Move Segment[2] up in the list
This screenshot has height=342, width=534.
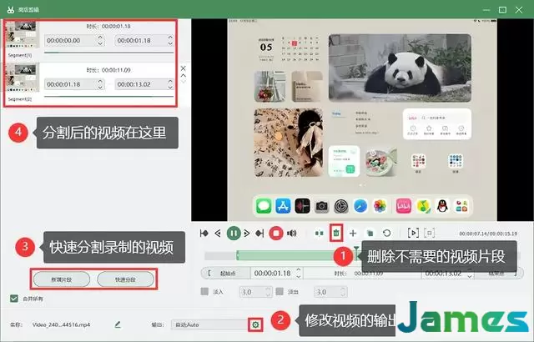[184, 75]
